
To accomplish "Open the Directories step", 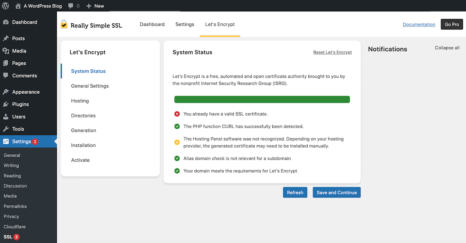I will 83,115.
